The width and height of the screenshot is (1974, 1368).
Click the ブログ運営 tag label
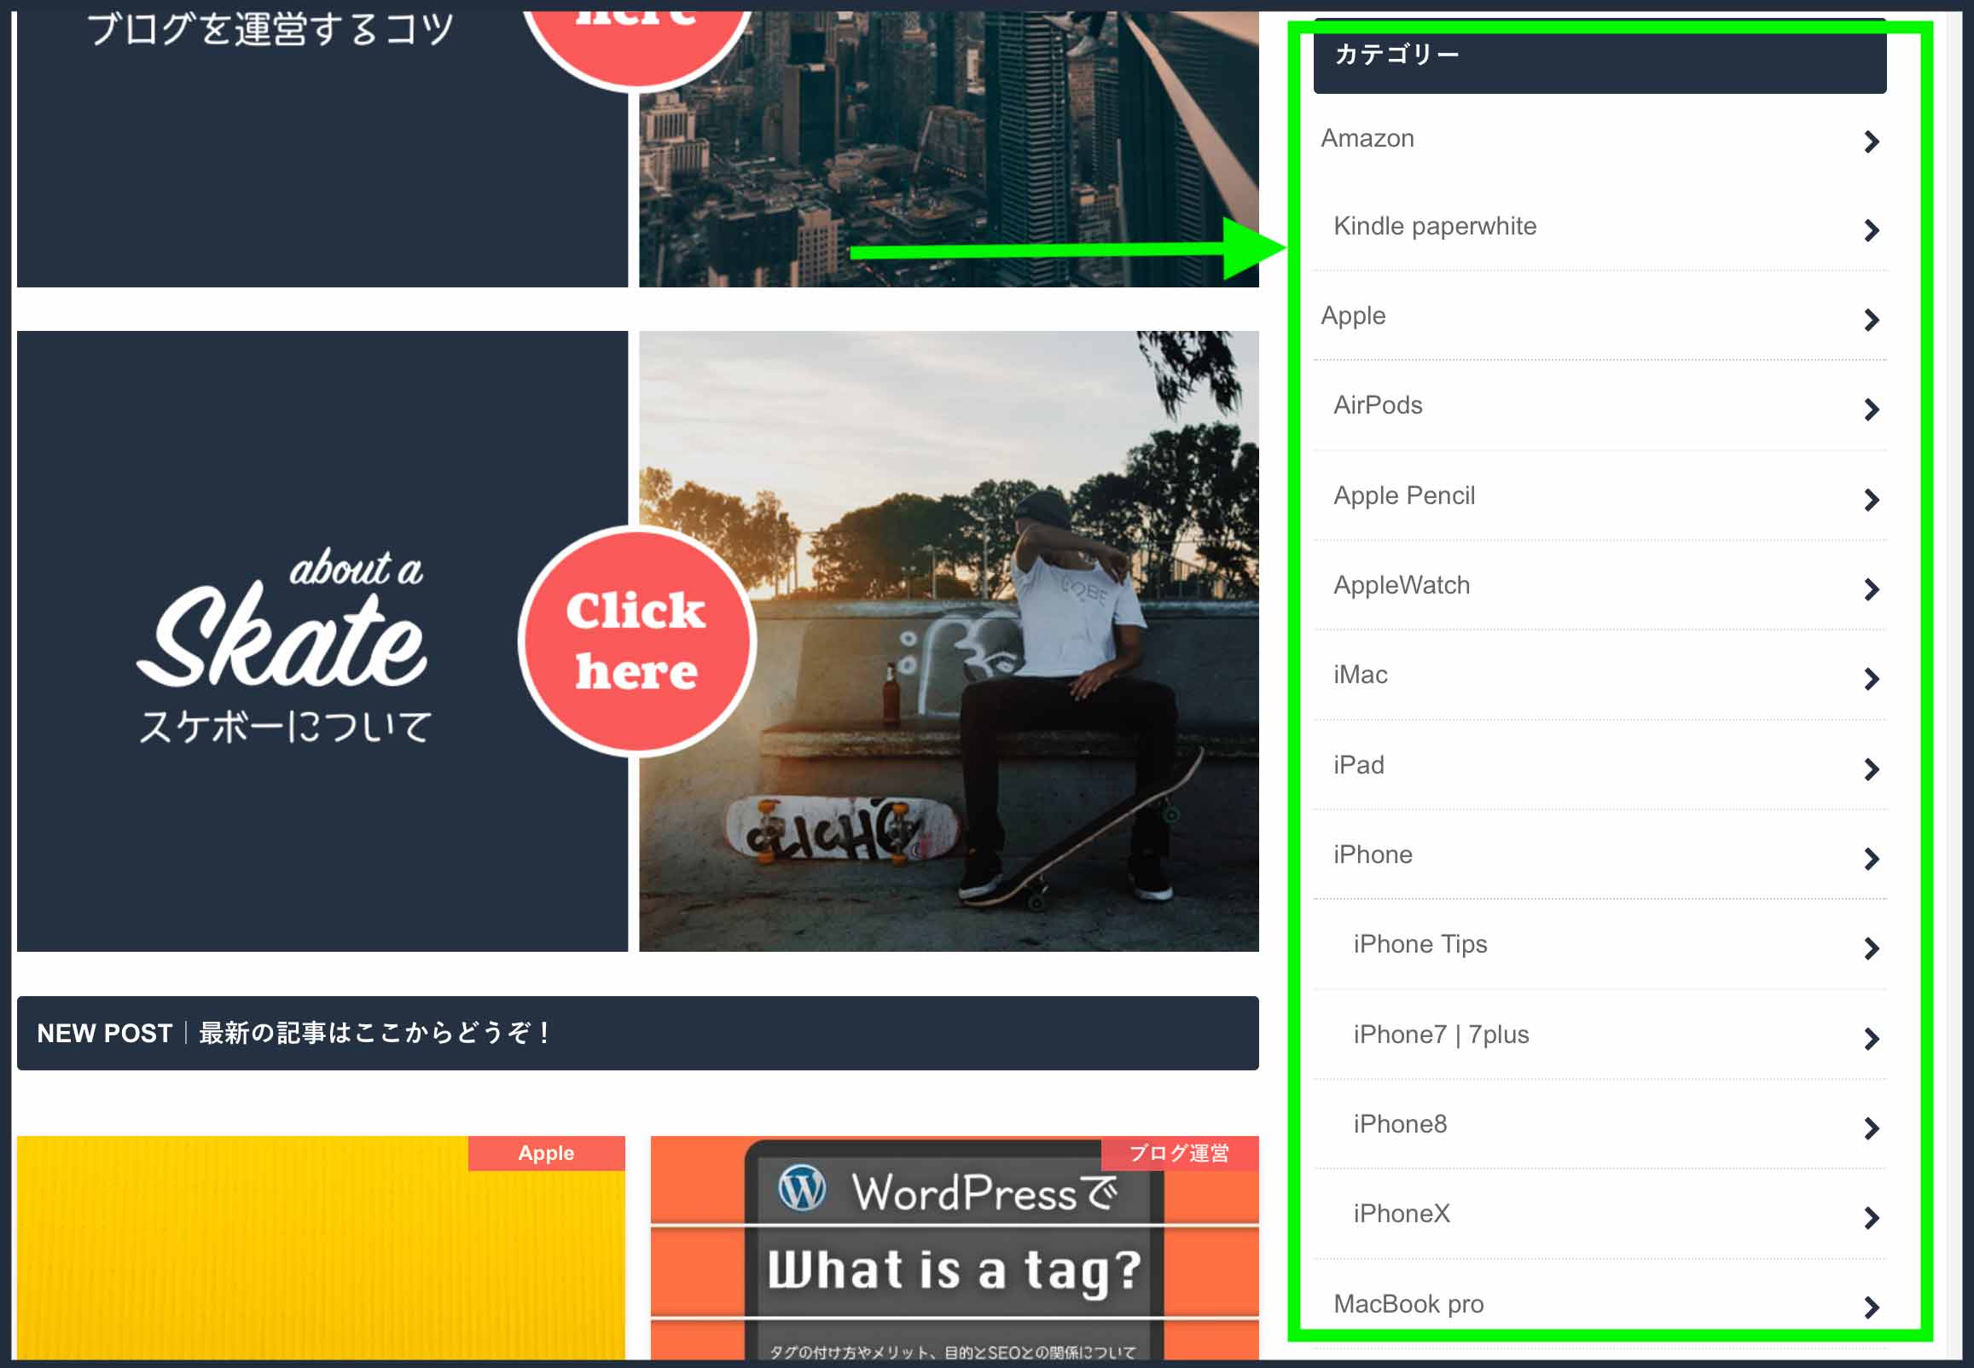tap(1179, 1153)
